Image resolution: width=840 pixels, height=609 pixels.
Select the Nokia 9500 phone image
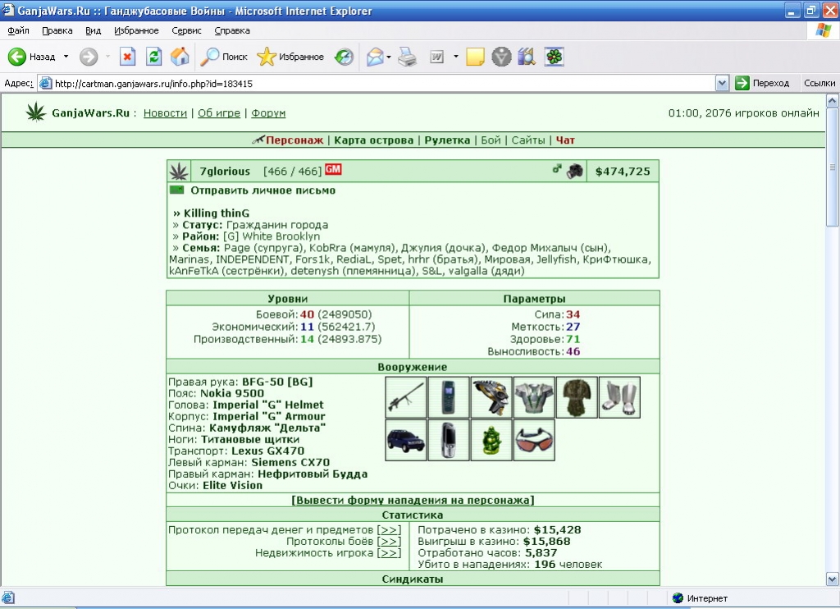[x=449, y=397]
